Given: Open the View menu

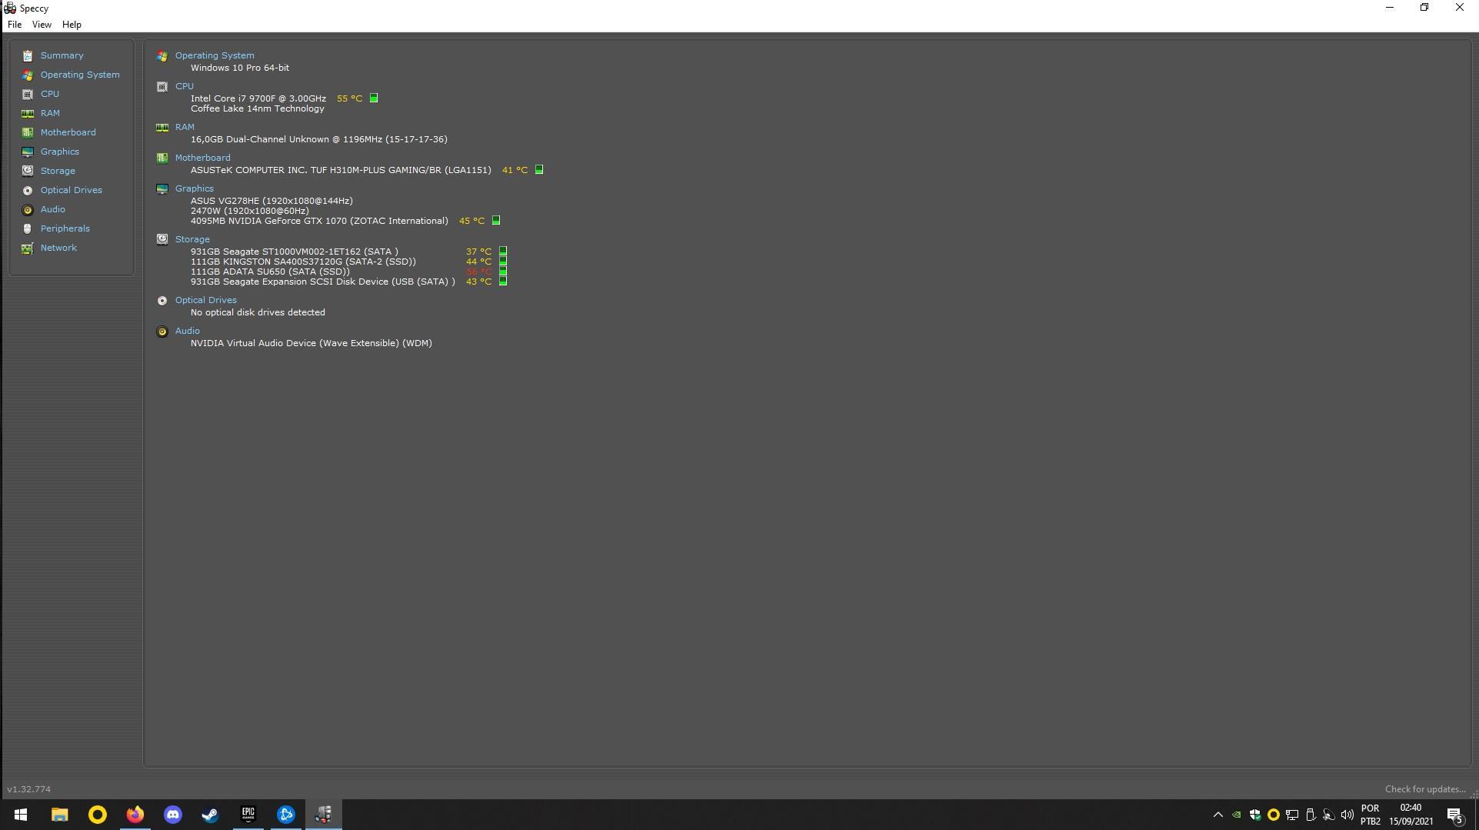Looking at the screenshot, I should tap(42, 25).
